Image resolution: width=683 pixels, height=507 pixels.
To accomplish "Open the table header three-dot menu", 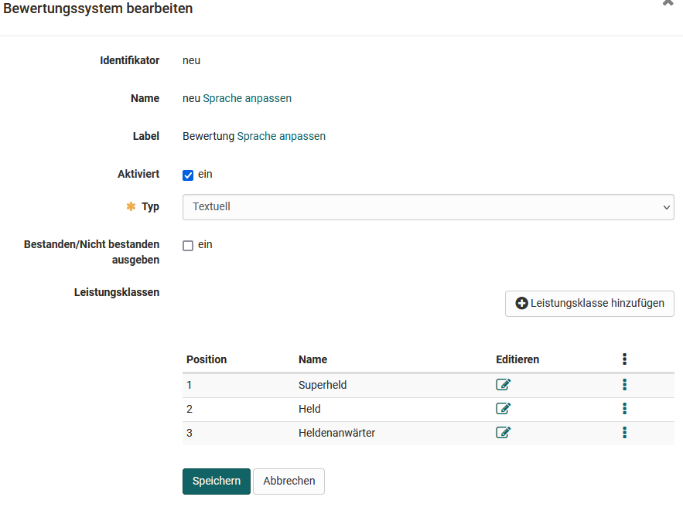I will tap(624, 358).
